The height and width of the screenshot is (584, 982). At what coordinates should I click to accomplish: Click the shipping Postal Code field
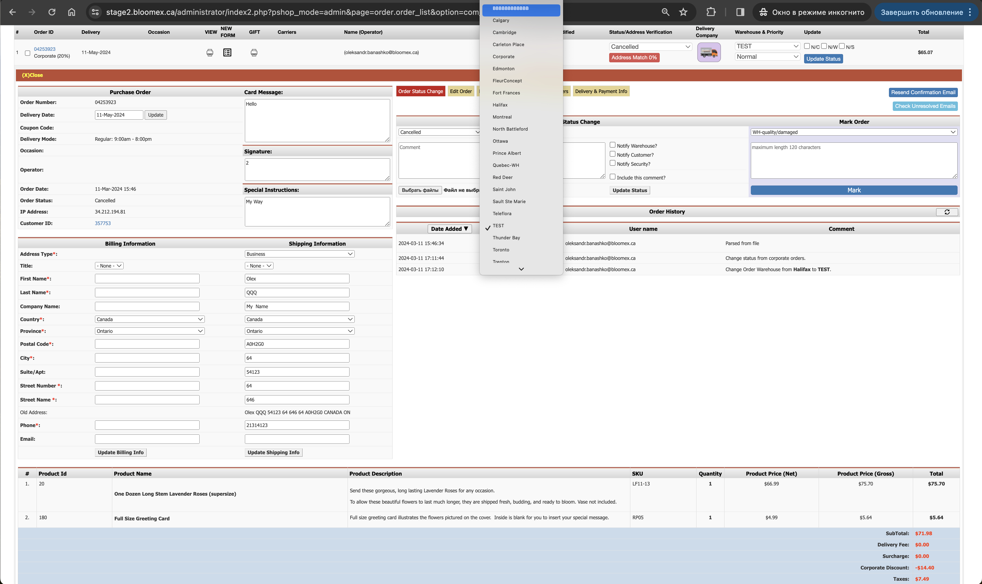tap(297, 344)
